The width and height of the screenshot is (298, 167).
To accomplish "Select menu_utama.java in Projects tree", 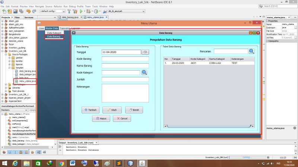I will click(x=27, y=81).
